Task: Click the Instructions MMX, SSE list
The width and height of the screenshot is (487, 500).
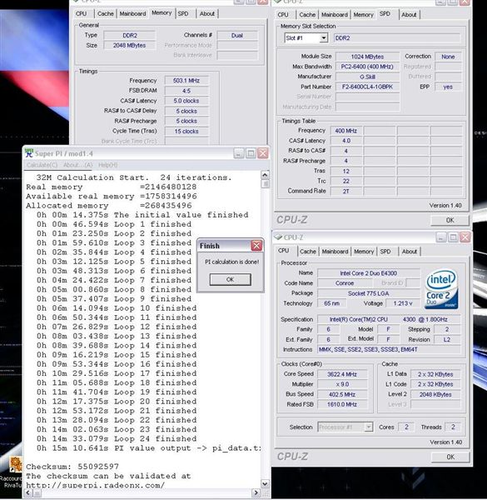Action: 389,349
